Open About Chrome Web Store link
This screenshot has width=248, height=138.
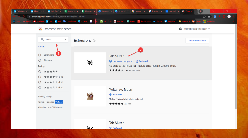point(50,107)
